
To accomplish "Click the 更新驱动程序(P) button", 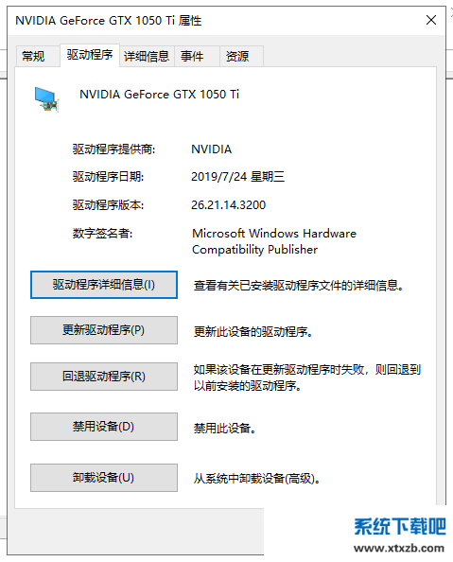I will pyautogui.click(x=104, y=330).
